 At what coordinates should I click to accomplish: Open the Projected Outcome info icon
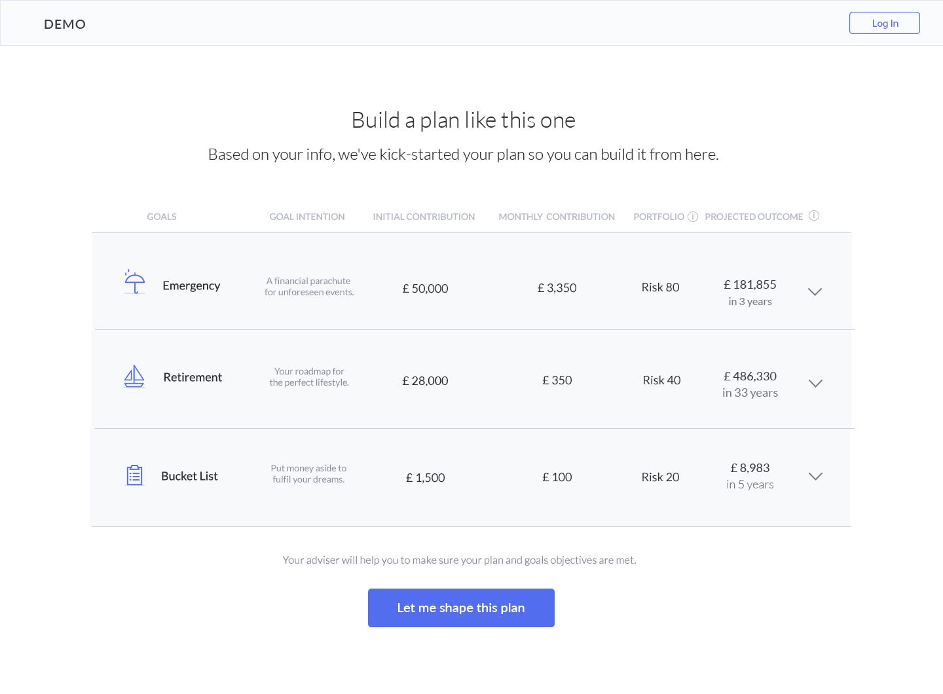(814, 215)
